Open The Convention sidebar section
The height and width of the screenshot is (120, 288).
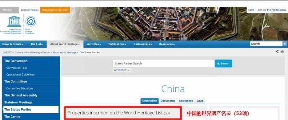(x=16, y=61)
